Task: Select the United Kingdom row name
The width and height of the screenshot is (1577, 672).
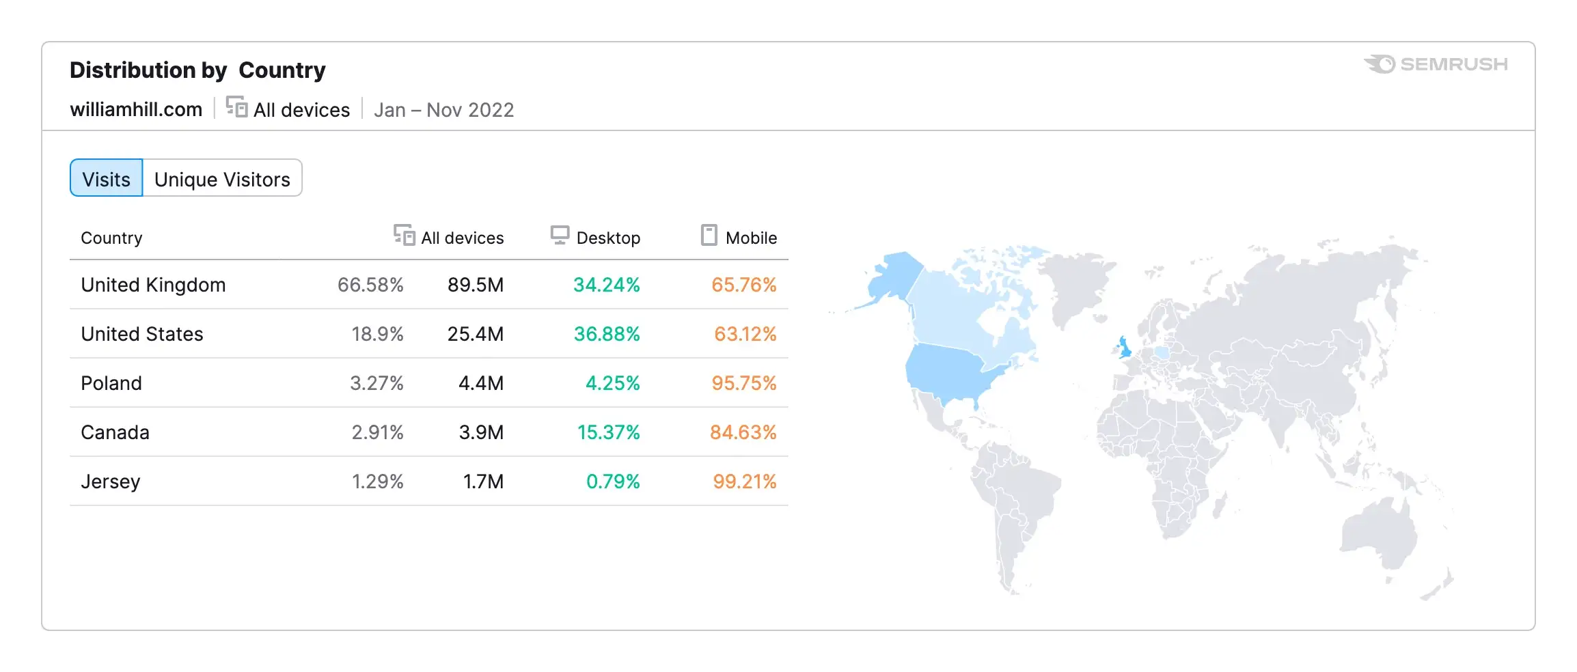Action: (153, 285)
